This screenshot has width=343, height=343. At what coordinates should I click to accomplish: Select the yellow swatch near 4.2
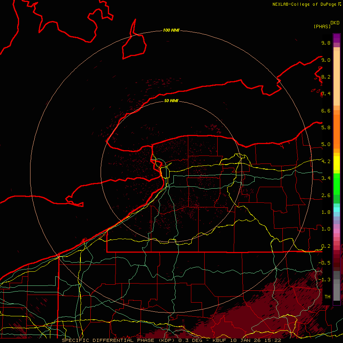[x=337, y=162]
